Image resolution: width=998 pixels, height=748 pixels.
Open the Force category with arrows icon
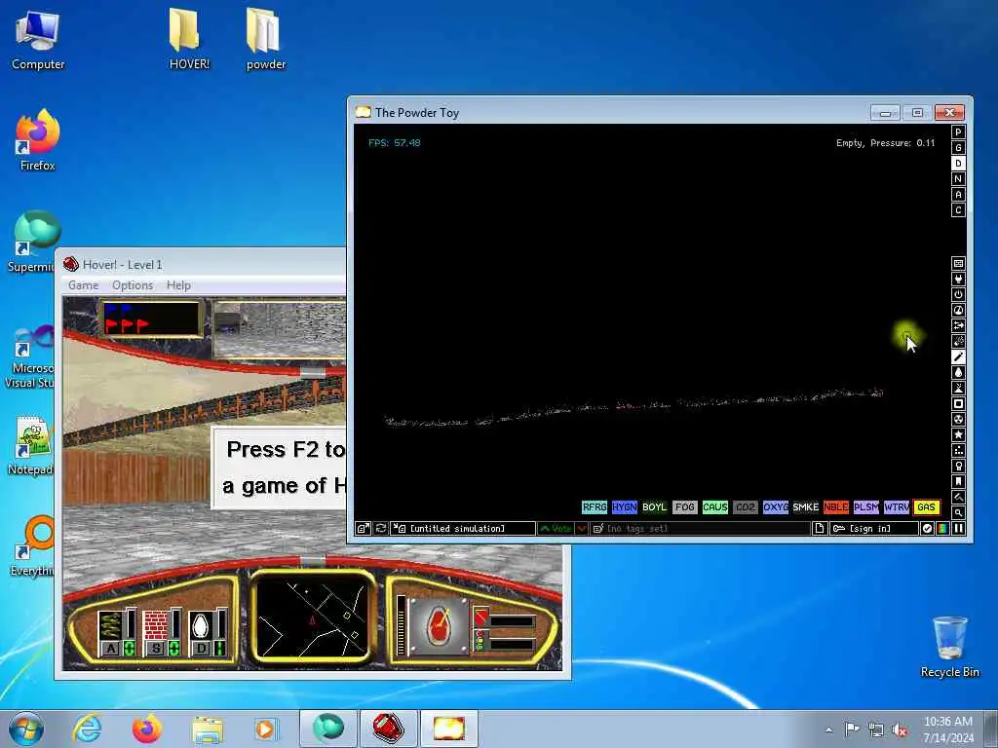pos(958,325)
